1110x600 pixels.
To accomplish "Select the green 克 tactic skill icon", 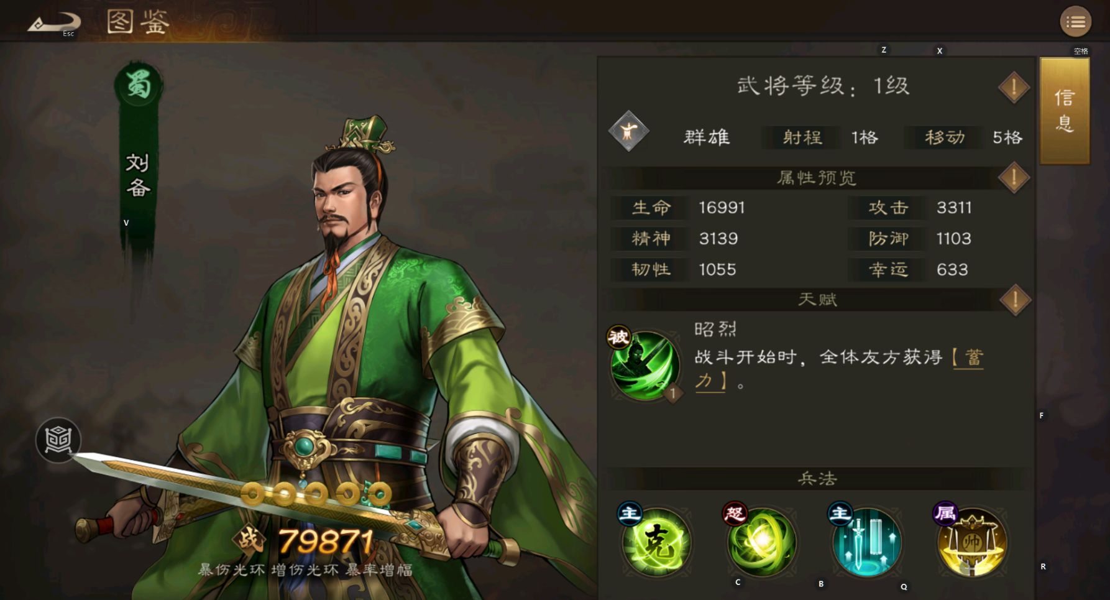I will tap(656, 541).
